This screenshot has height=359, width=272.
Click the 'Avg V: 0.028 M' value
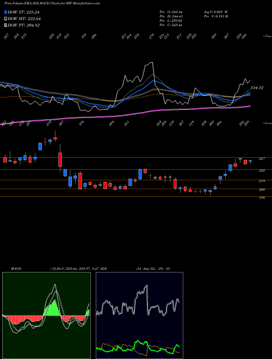click(x=215, y=12)
